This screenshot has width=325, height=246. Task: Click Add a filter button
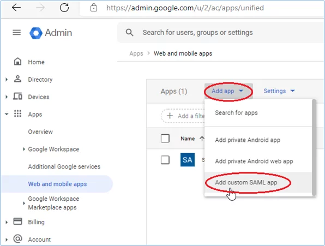tap(183, 116)
